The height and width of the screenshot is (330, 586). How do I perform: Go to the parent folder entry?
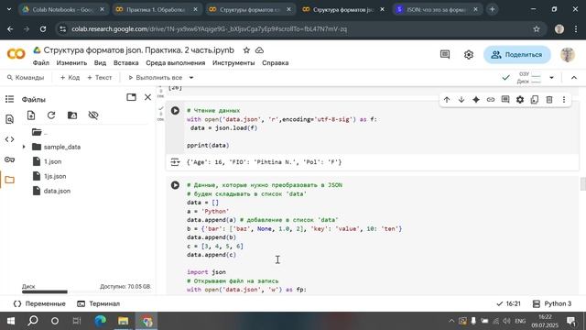pos(39,132)
